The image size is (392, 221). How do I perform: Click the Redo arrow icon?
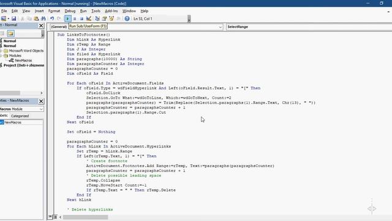(59, 18)
